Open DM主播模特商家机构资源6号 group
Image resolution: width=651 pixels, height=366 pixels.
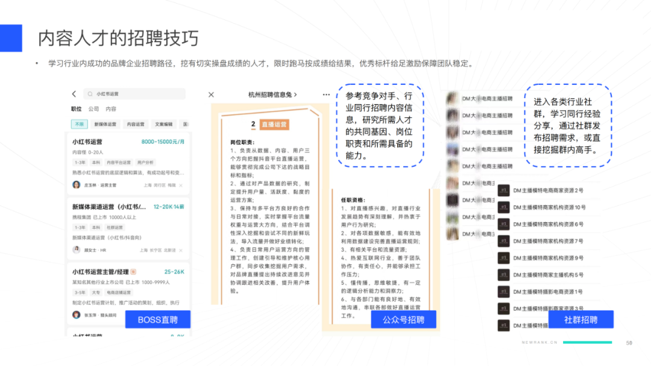coord(548,225)
